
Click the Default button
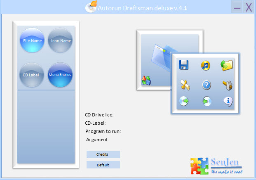point(103,165)
